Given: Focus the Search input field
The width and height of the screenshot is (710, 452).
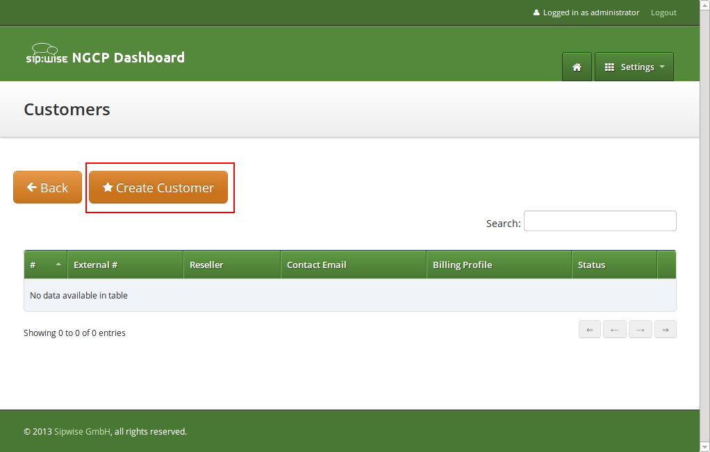Looking at the screenshot, I should click(x=600, y=221).
